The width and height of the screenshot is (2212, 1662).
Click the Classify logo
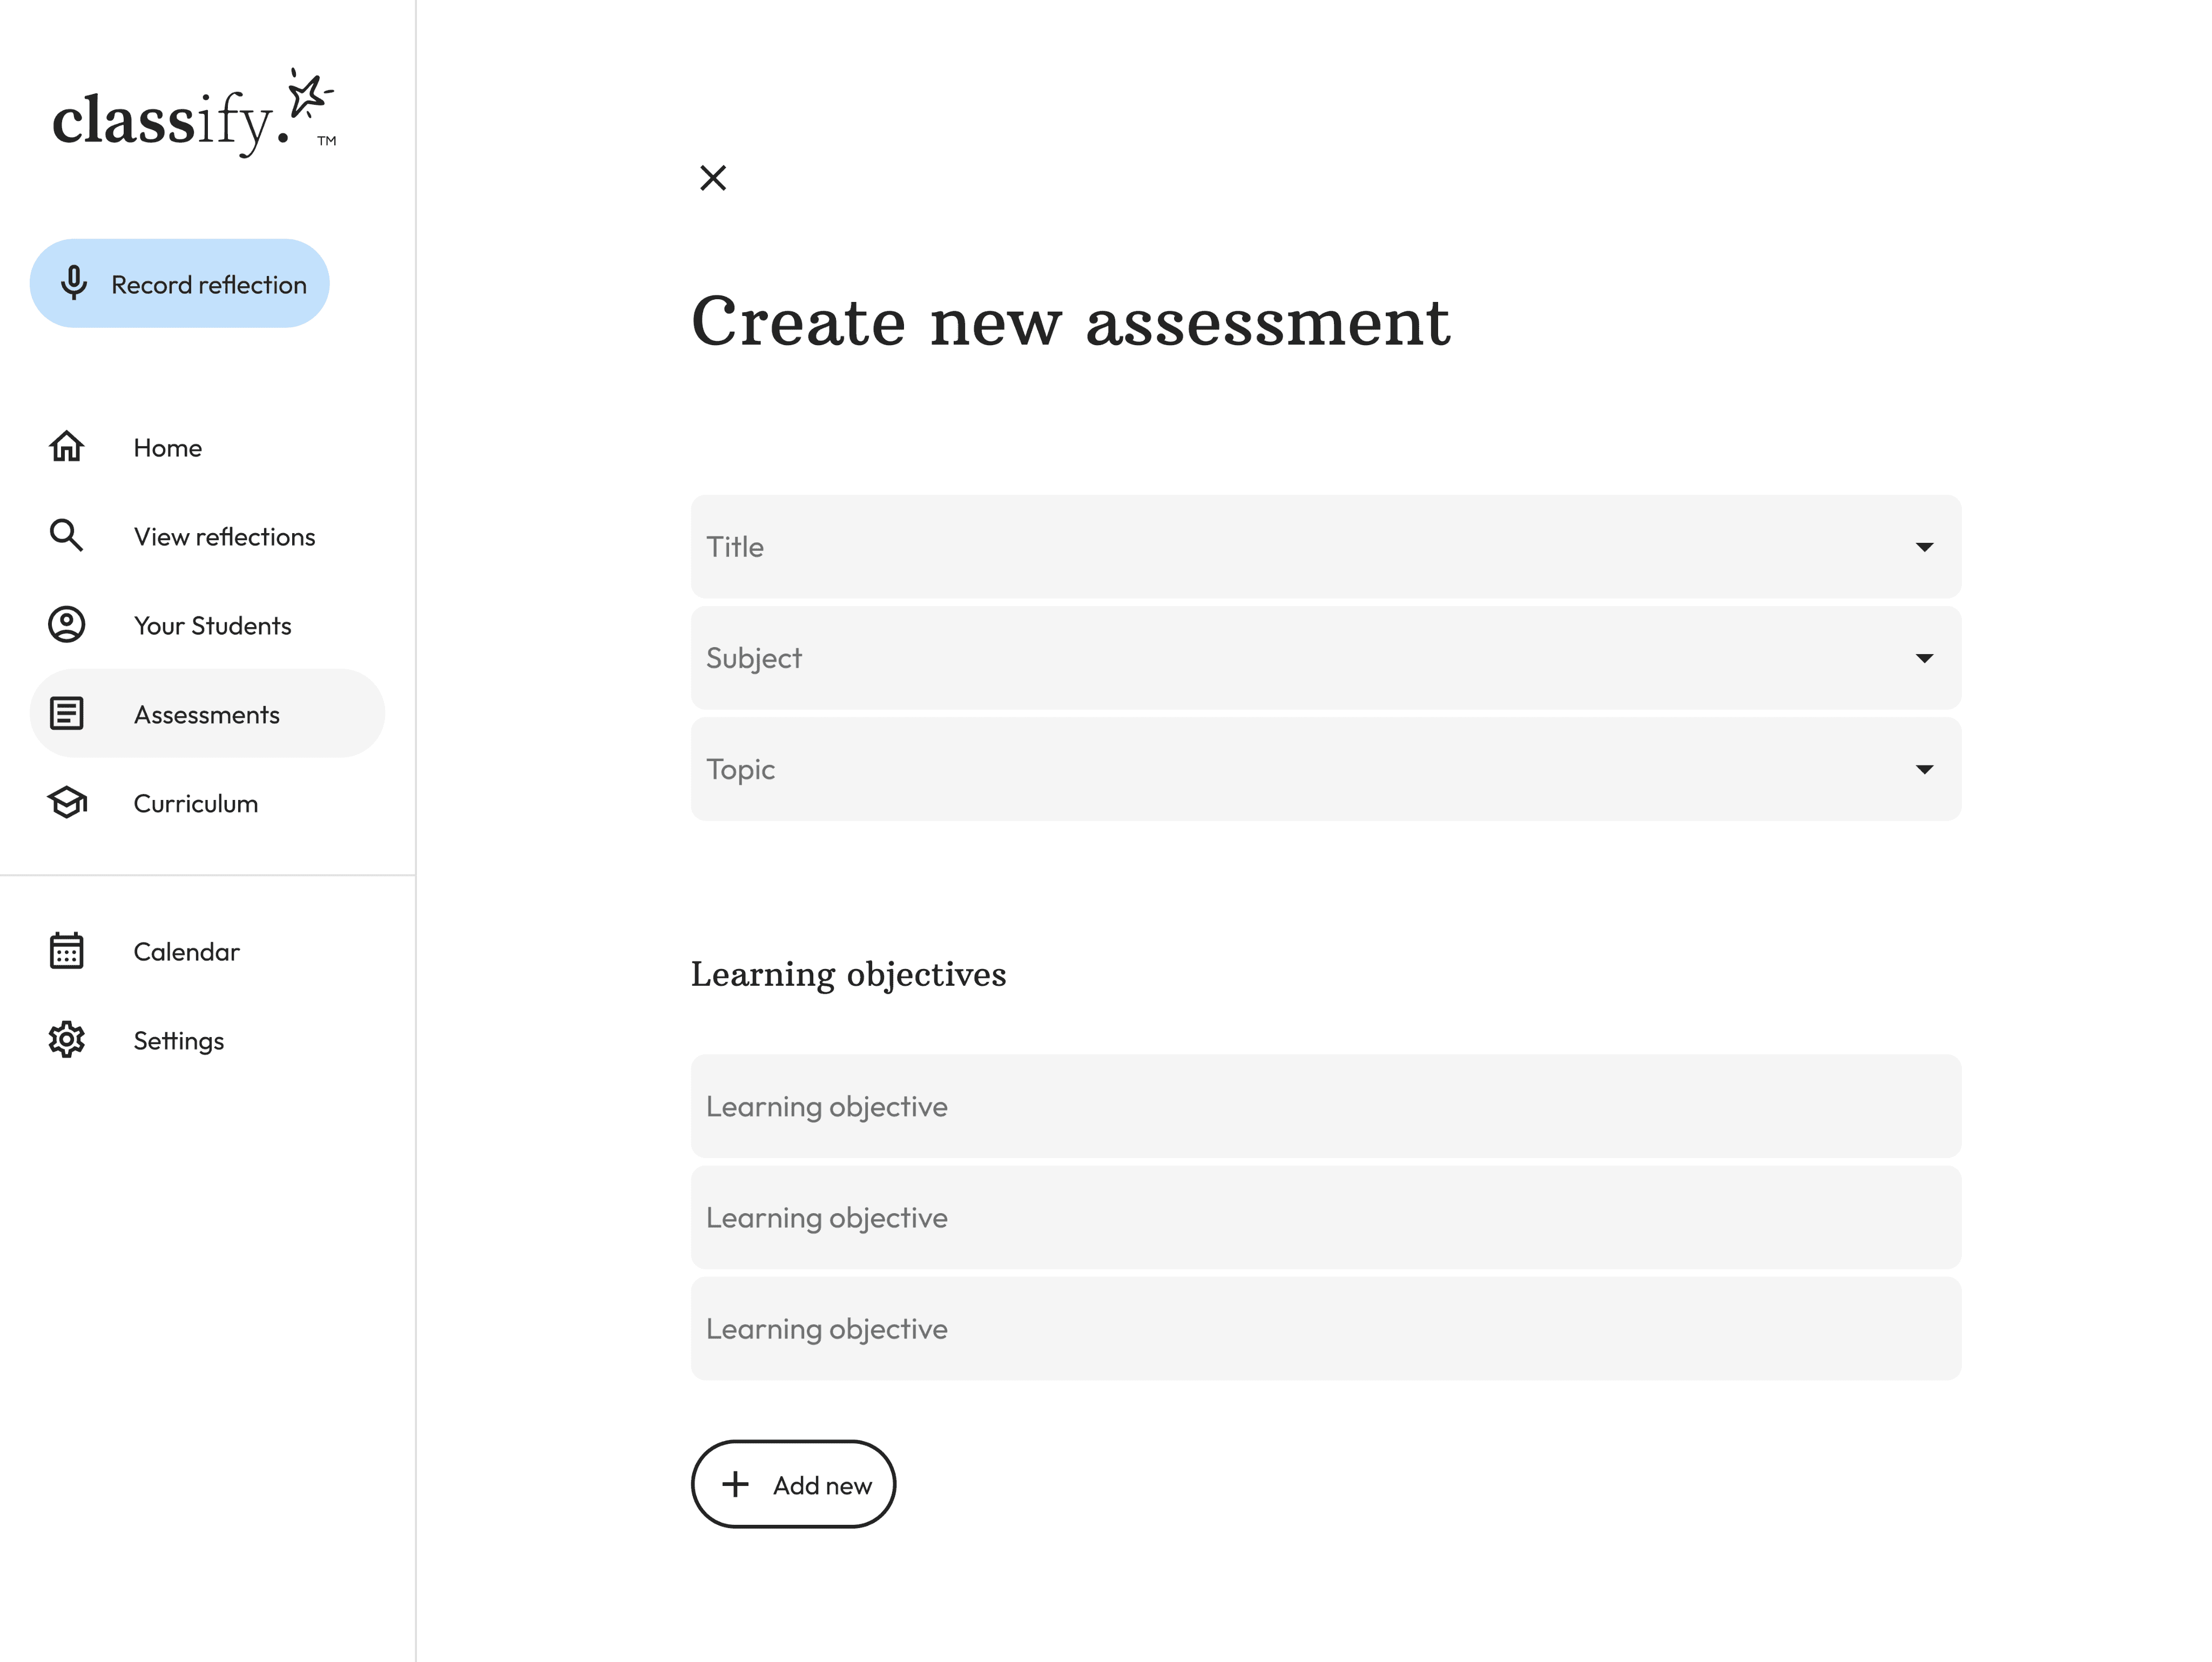194,113
